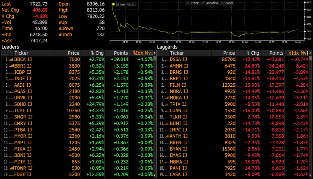Viewport: 313px width, 179px height.
Task: Click the Leaders Ticker column header
Action: tap(21, 53)
